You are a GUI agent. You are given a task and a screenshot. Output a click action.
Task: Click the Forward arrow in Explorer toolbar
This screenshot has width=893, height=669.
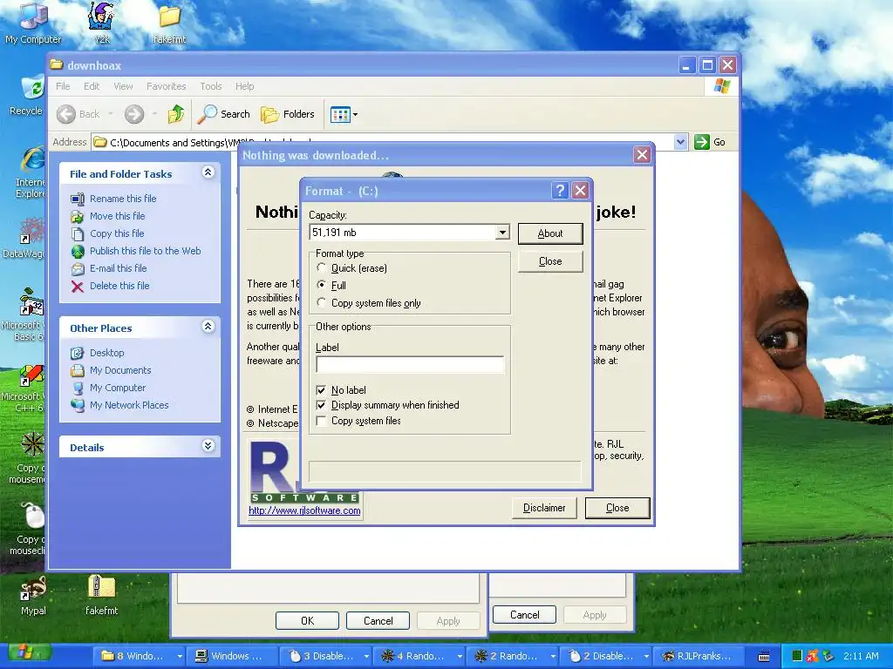pyautogui.click(x=134, y=114)
